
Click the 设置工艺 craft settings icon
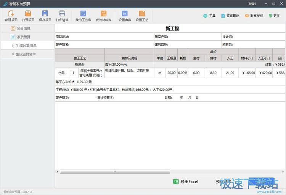point(142,16)
